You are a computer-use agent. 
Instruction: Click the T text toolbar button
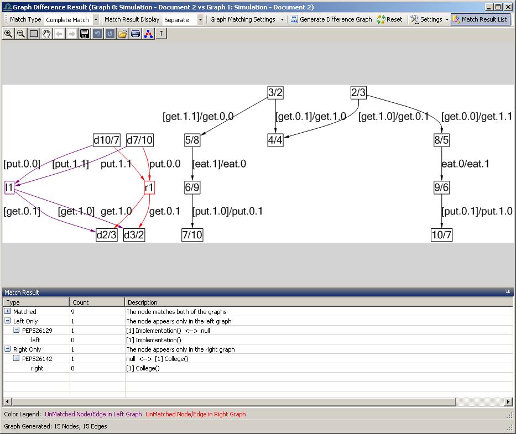161,34
